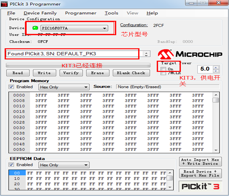Open the Help menu
The height and width of the screenshot is (196, 229).
pos(152,13)
